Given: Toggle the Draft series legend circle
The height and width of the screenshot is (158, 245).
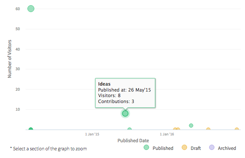Looking at the screenshot, I should click(184, 147).
